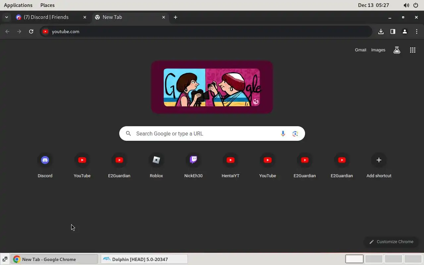The width and height of the screenshot is (424, 265).
Task: Reload the page
Action: (x=31, y=31)
